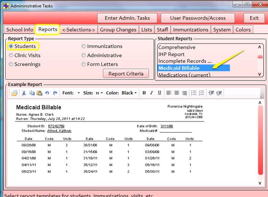The image size is (268, 197).
Task: Open the <-Selections-> tab
Action: pos(79,30)
